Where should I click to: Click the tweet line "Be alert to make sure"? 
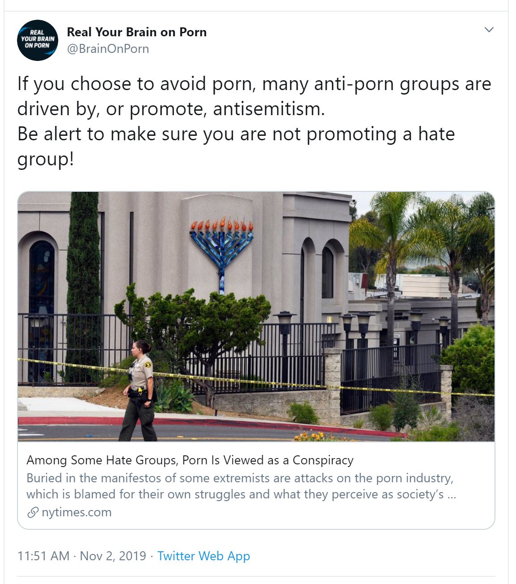tap(236, 134)
